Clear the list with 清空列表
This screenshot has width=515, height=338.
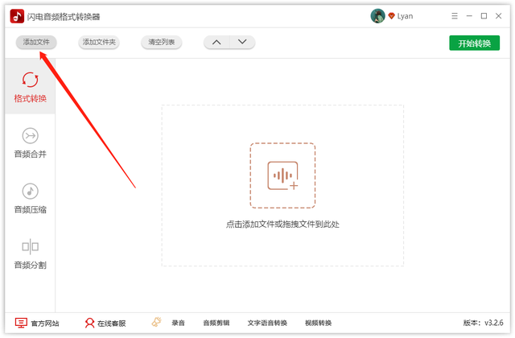click(161, 43)
